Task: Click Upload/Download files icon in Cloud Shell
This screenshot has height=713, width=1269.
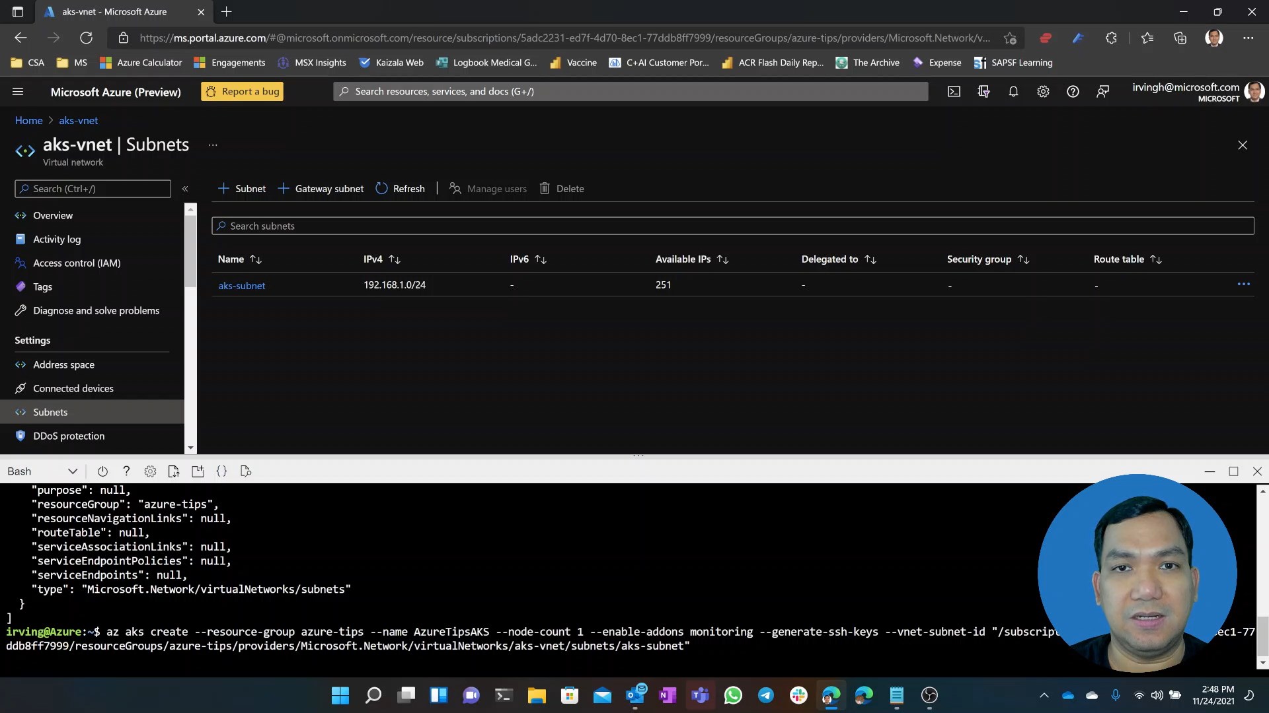Action: (174, 471)
